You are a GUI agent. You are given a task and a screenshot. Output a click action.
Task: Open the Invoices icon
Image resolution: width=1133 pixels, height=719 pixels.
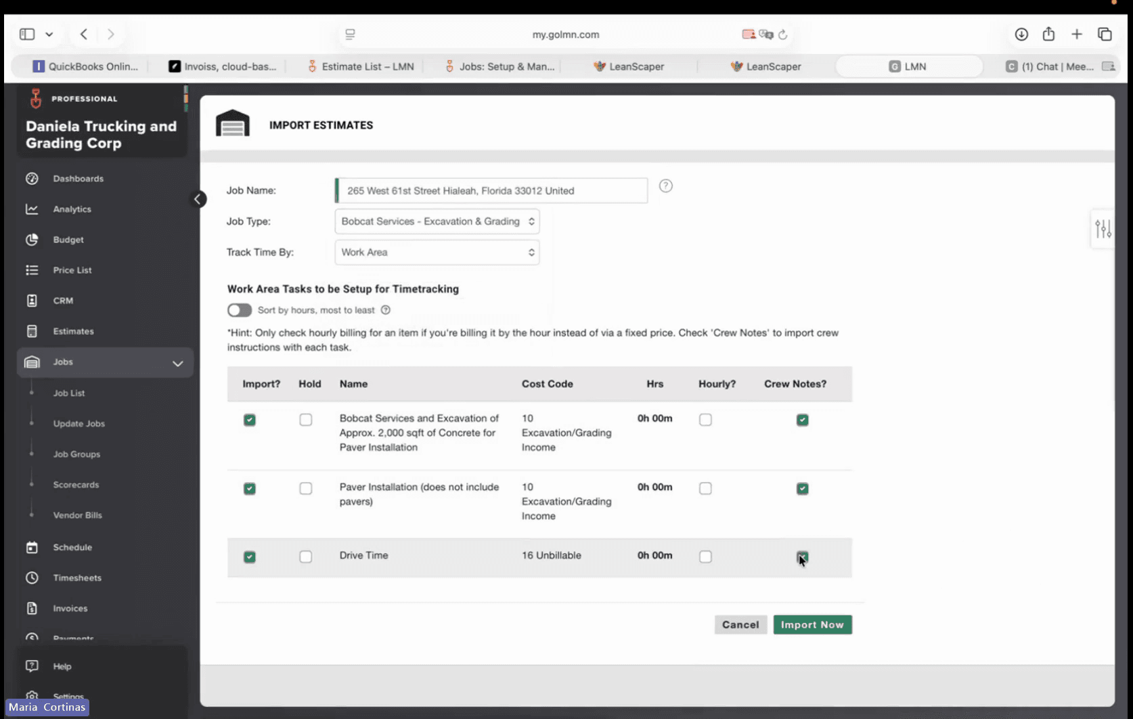(32, 608)
